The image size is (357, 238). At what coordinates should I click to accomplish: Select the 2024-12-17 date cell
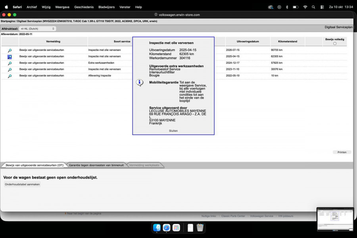click(x=232, y=63)
